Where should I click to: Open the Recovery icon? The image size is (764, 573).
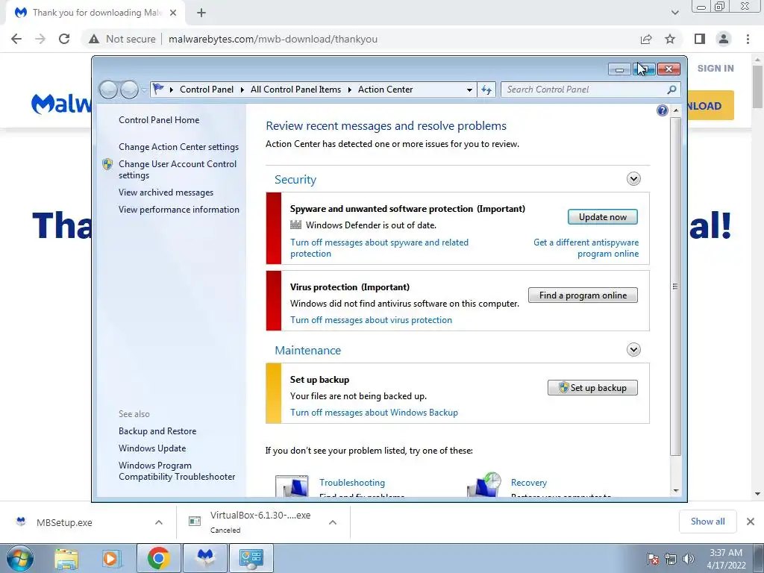(483, 484)
